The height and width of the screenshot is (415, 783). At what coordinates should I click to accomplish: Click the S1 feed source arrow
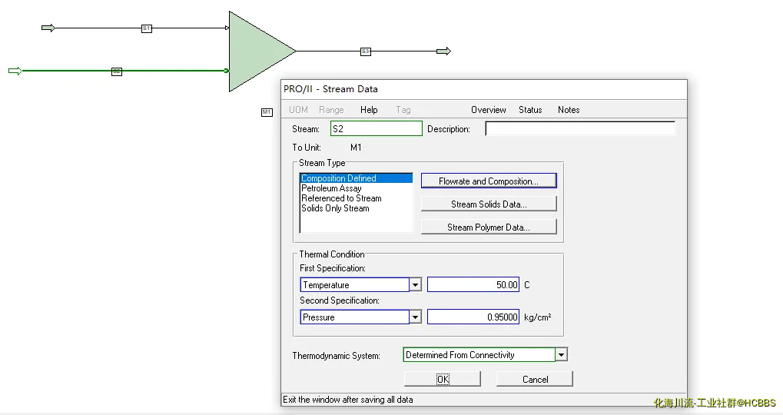pos(48,28)
